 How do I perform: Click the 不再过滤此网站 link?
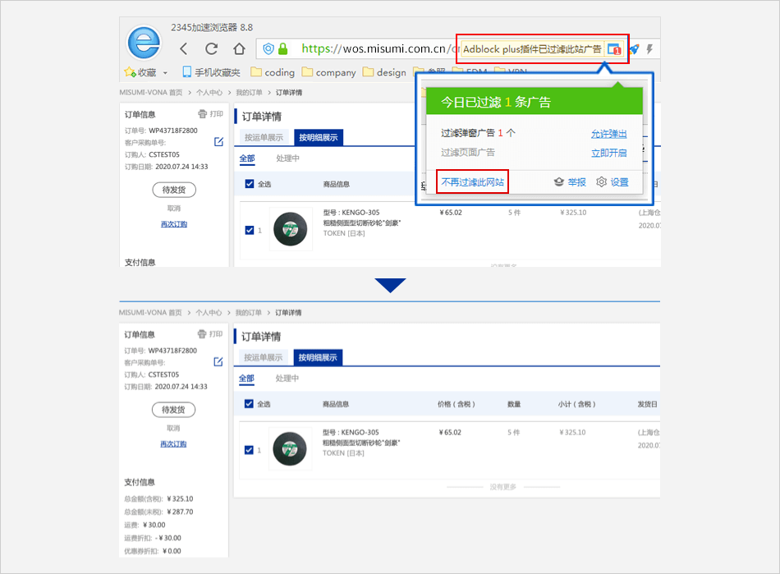tap(472, 182)
